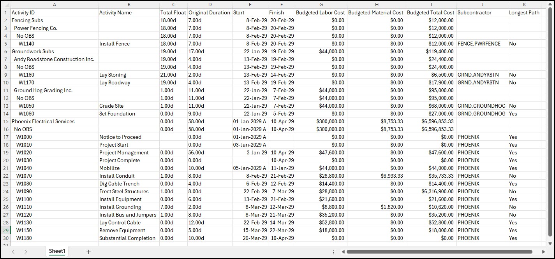Select column A header
555x259 pixels.
tap(54, 5)
